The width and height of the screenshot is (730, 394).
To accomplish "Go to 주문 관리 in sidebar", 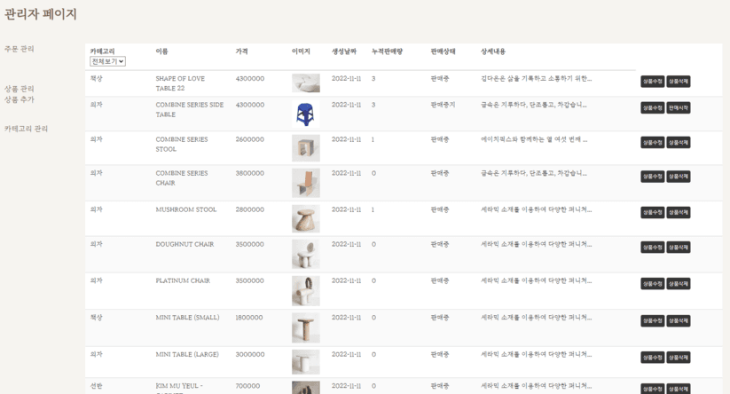I will 20,49.
